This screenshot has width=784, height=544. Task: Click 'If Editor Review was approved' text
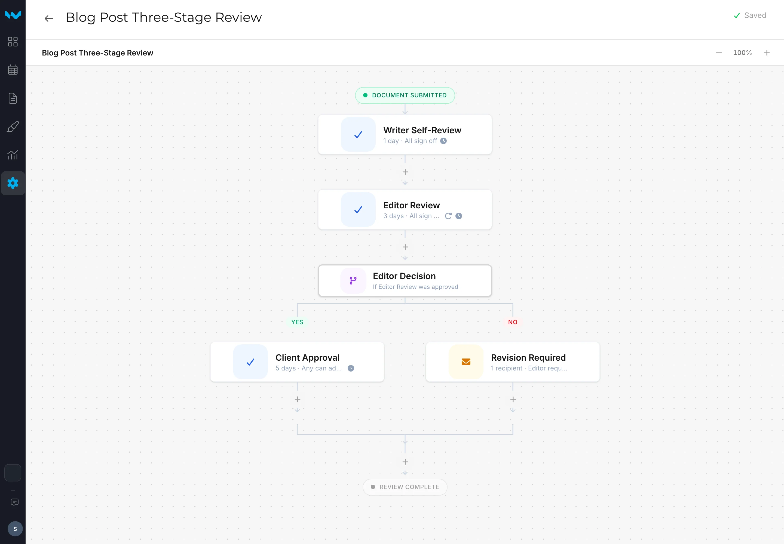(x=415, y=287)
